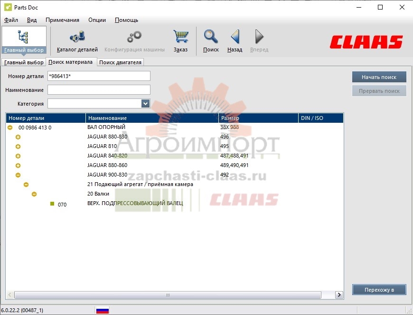The height and width of the screenshot is (315, 413).
Task: Click the horizontal scrollbar under results table
Action: point(168,295)
